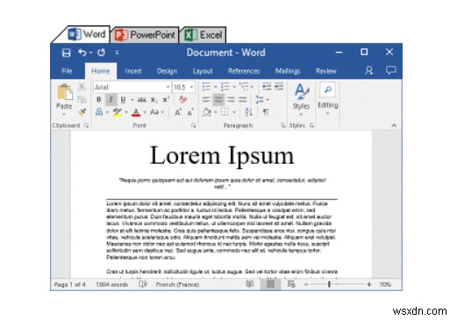Click the Page 1 of 4 indicator
The height and width of the screenshot is (320, 457).
pyautogui.click(x=69, y=284)
